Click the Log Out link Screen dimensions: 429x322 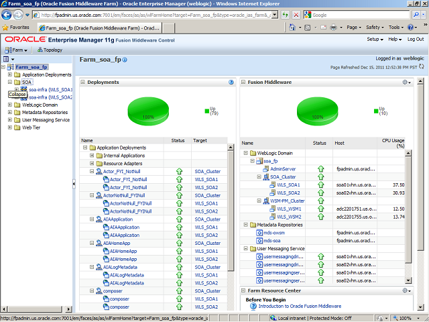tap(418, 40)
